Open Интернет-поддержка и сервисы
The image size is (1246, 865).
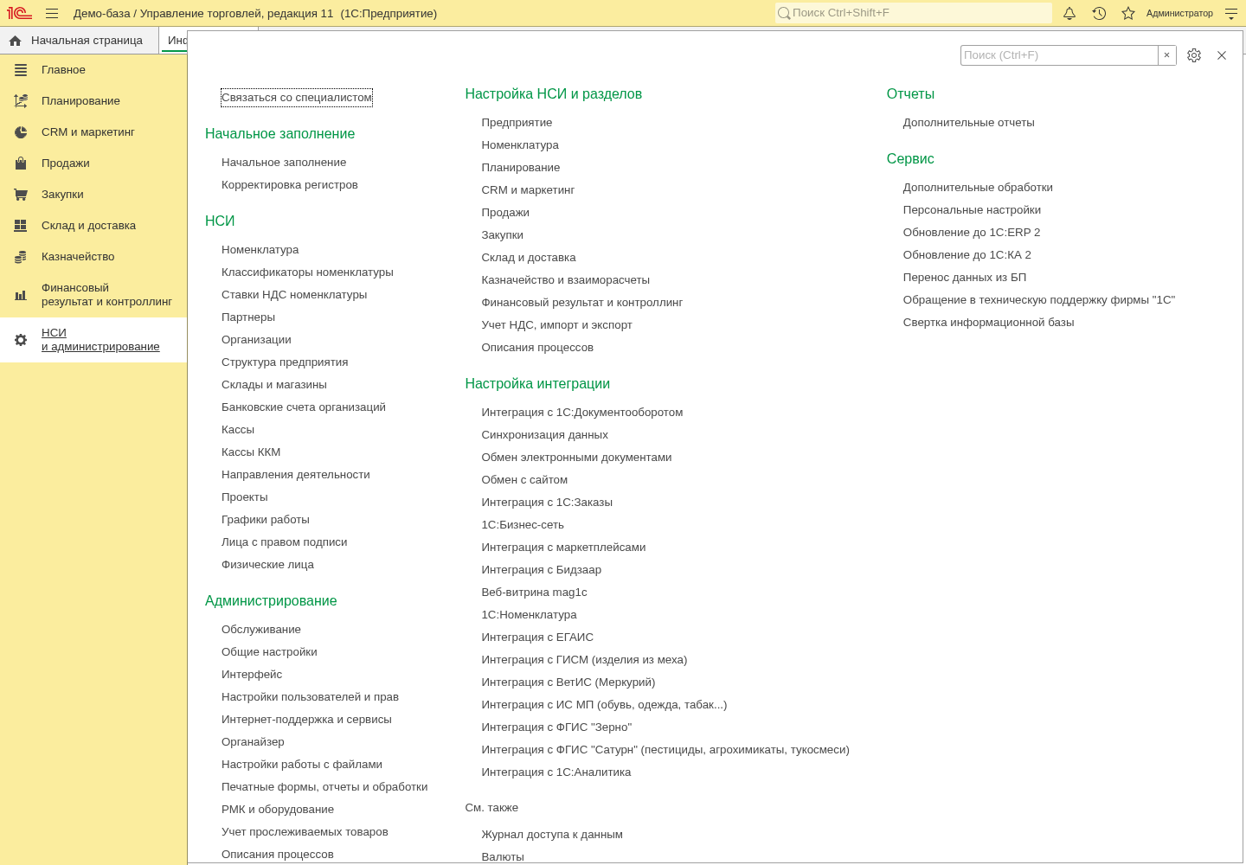[x=306, y=720]
